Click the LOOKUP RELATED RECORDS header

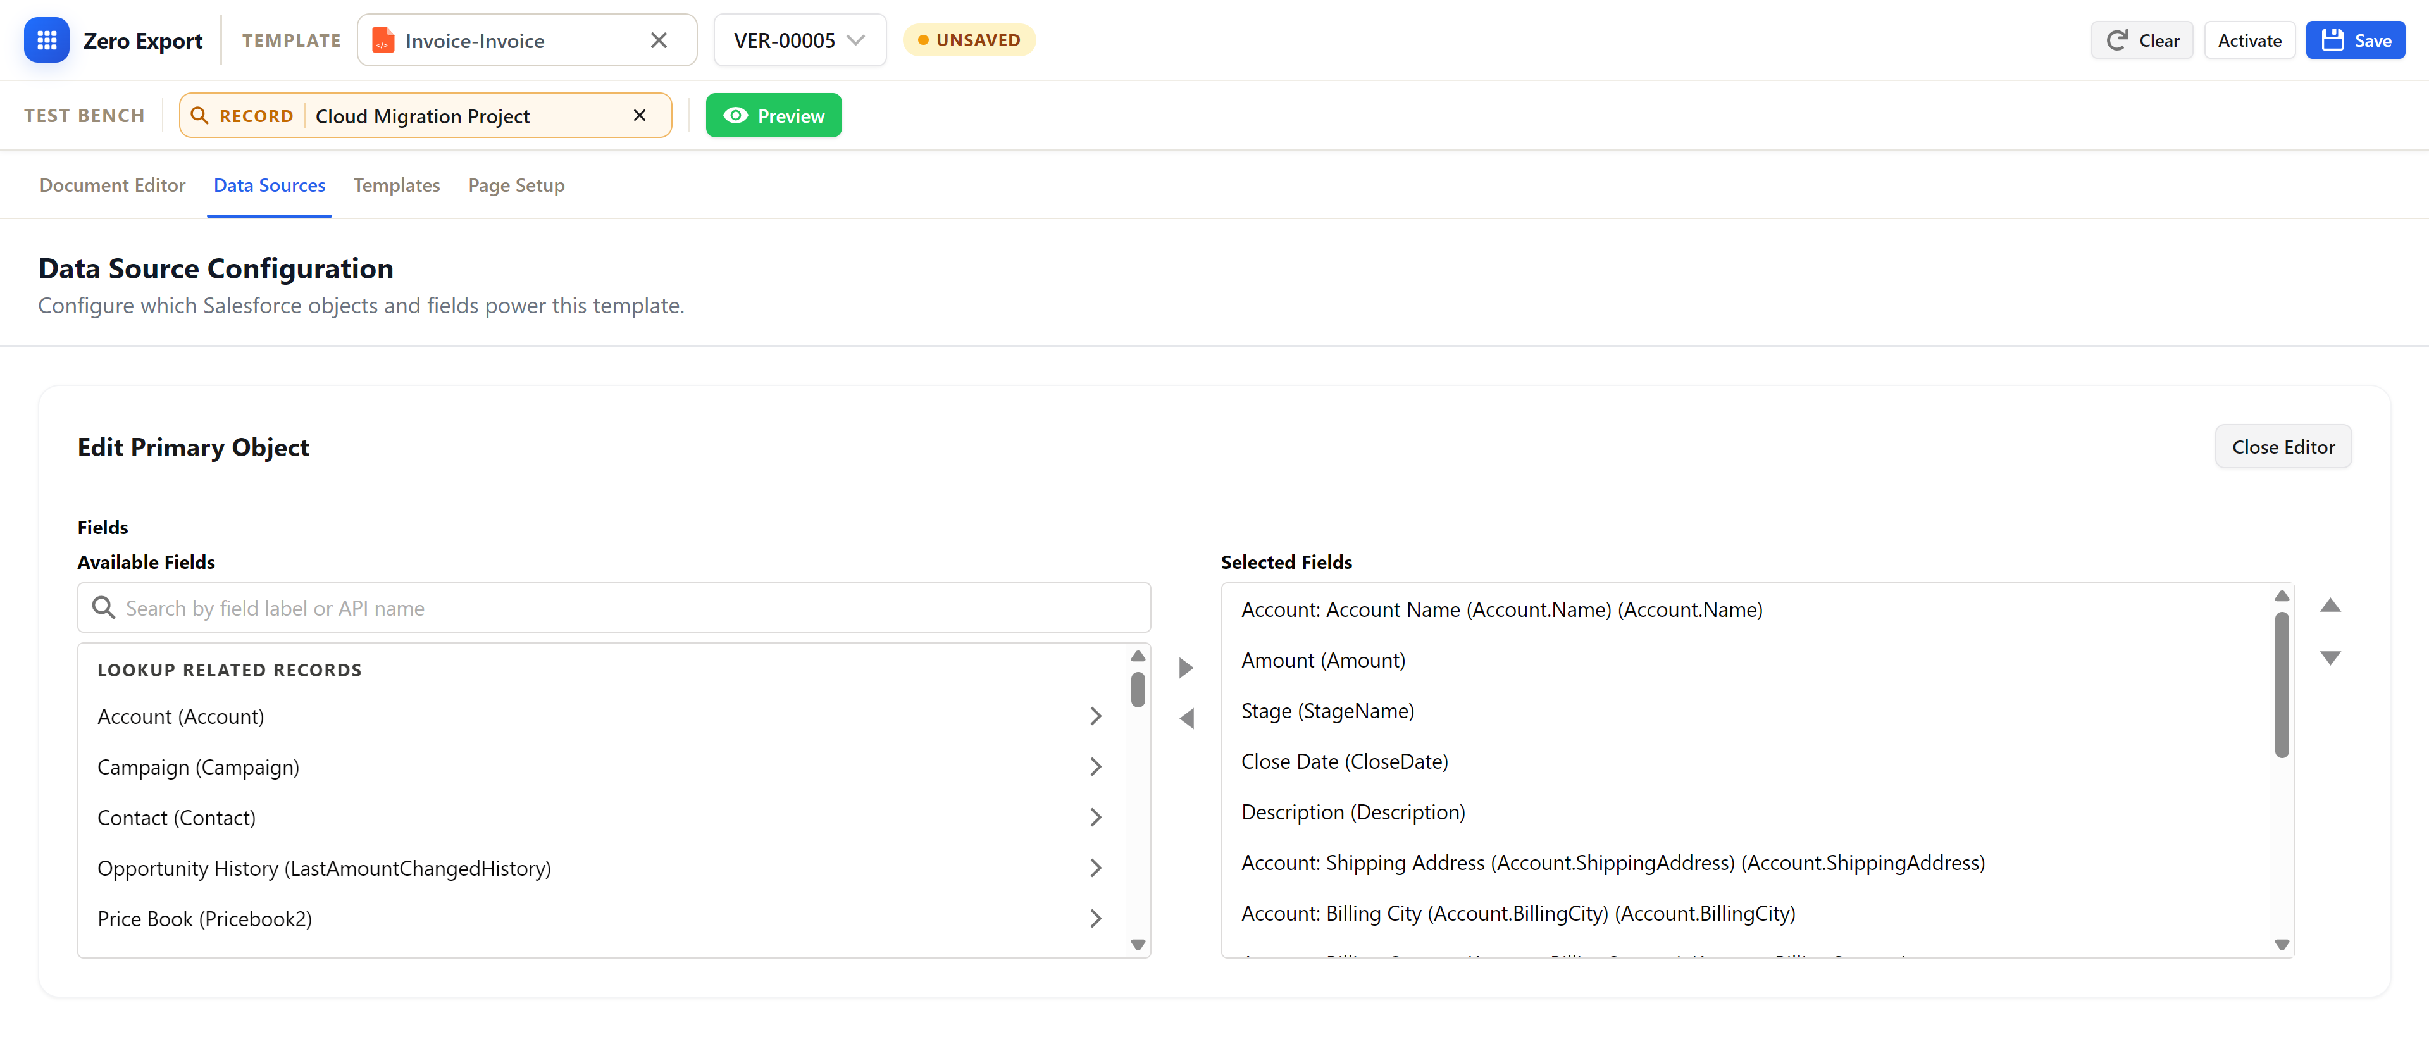click(229, 671)
